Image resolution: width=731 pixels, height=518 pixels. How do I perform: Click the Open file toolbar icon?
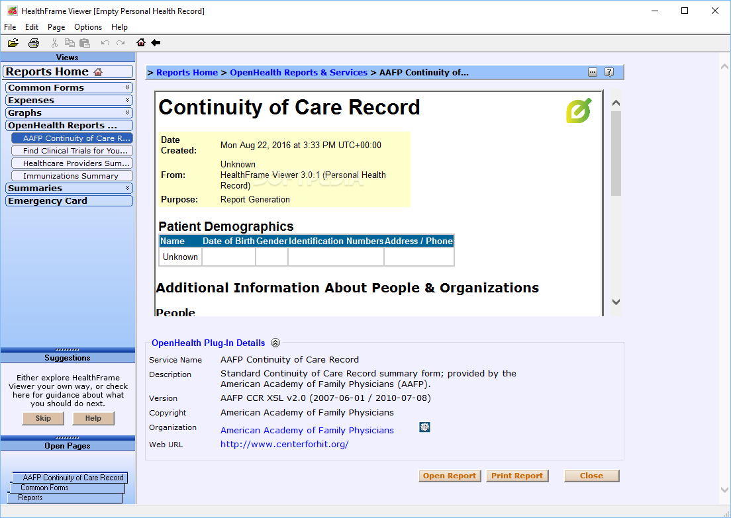pos(13,43)
